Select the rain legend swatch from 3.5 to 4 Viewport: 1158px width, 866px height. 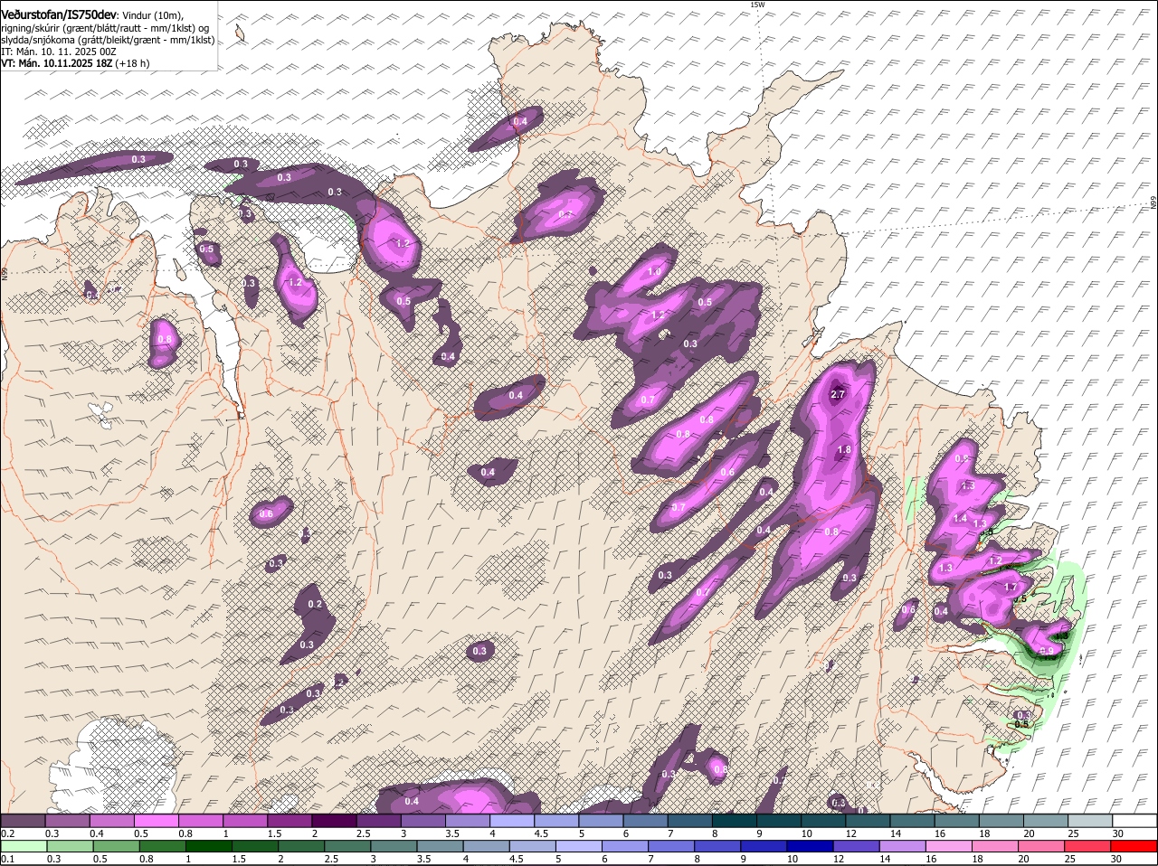click(x=441, y=846)
